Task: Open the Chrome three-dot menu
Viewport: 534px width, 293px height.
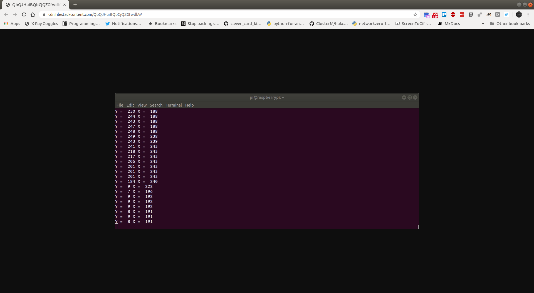Action: point(528,14)
